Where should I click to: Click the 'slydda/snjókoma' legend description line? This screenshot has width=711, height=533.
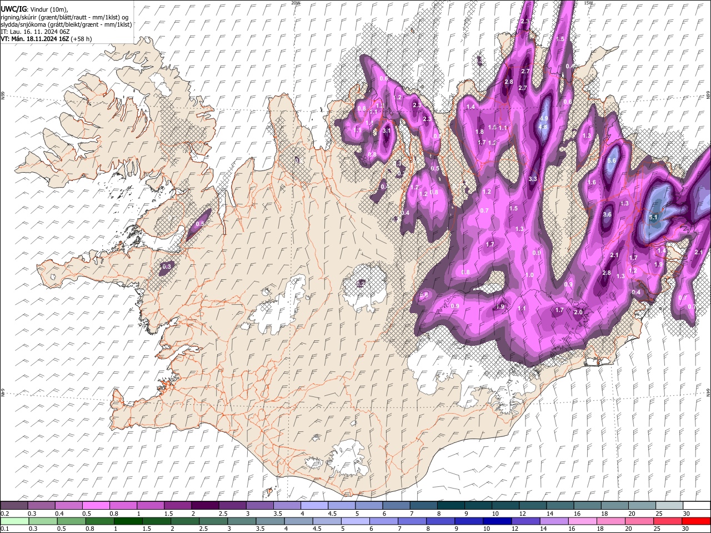(x=66, y=24)
